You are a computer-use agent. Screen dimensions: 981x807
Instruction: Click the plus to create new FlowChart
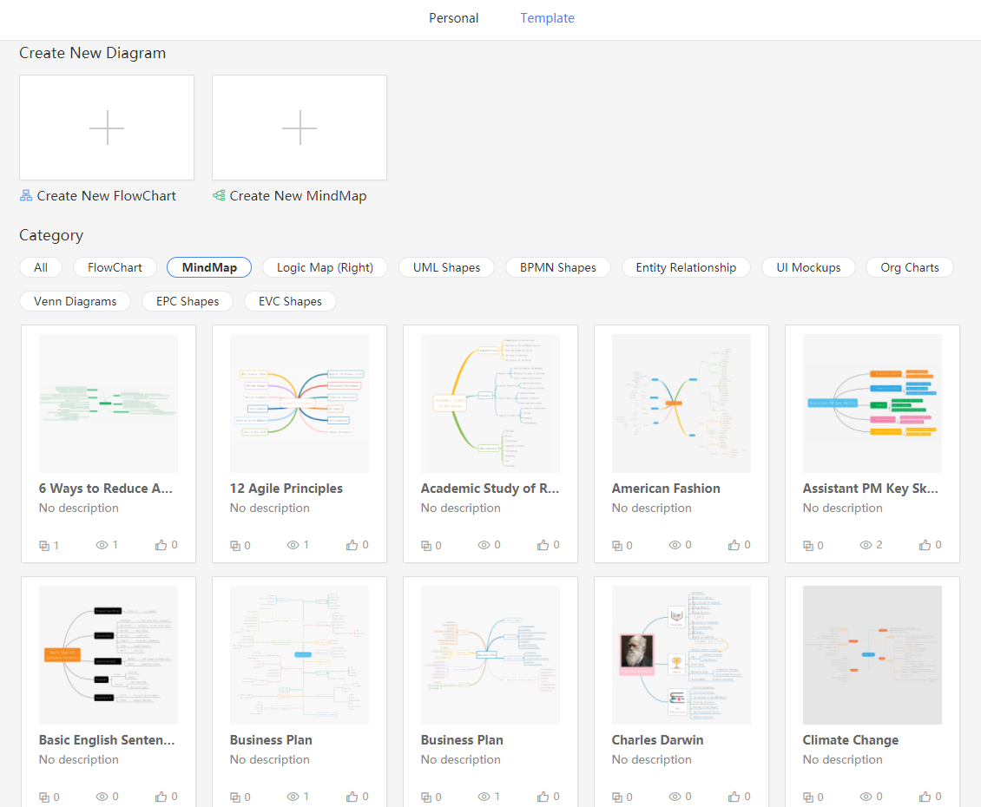(107, 128)
